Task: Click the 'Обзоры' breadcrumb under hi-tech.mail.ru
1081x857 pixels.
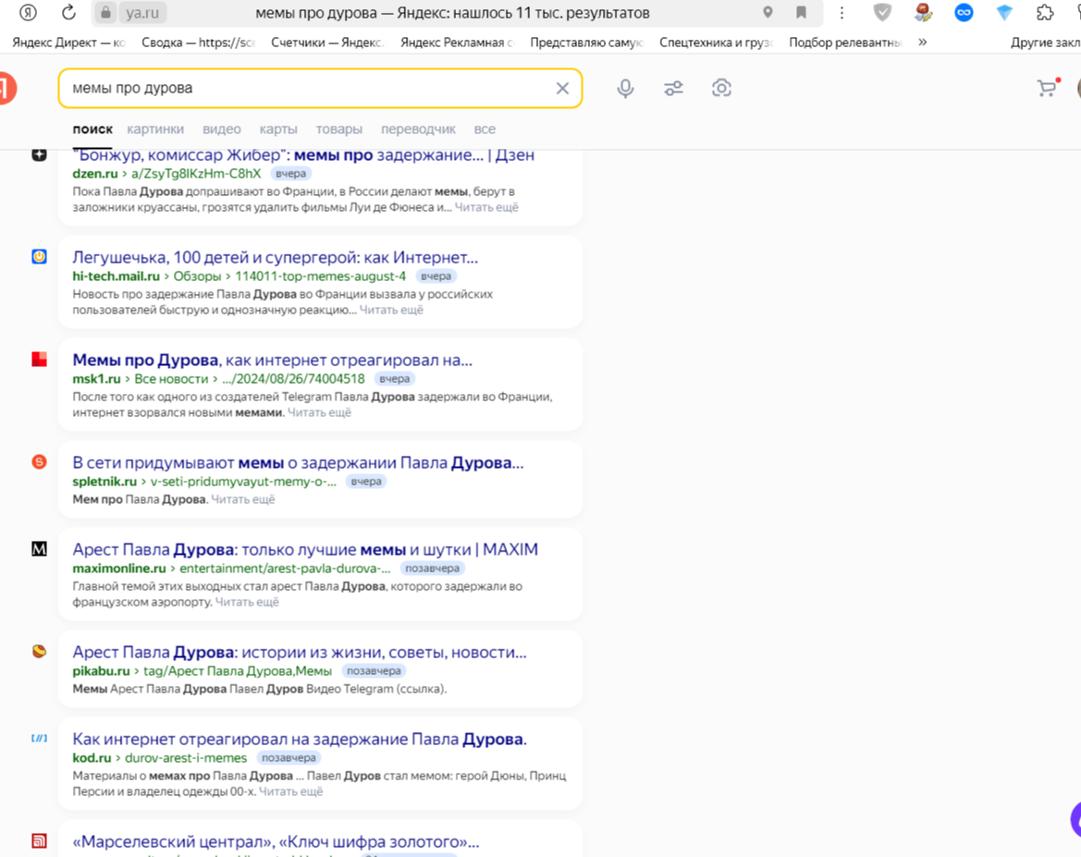Action: [x=197, y=275]
